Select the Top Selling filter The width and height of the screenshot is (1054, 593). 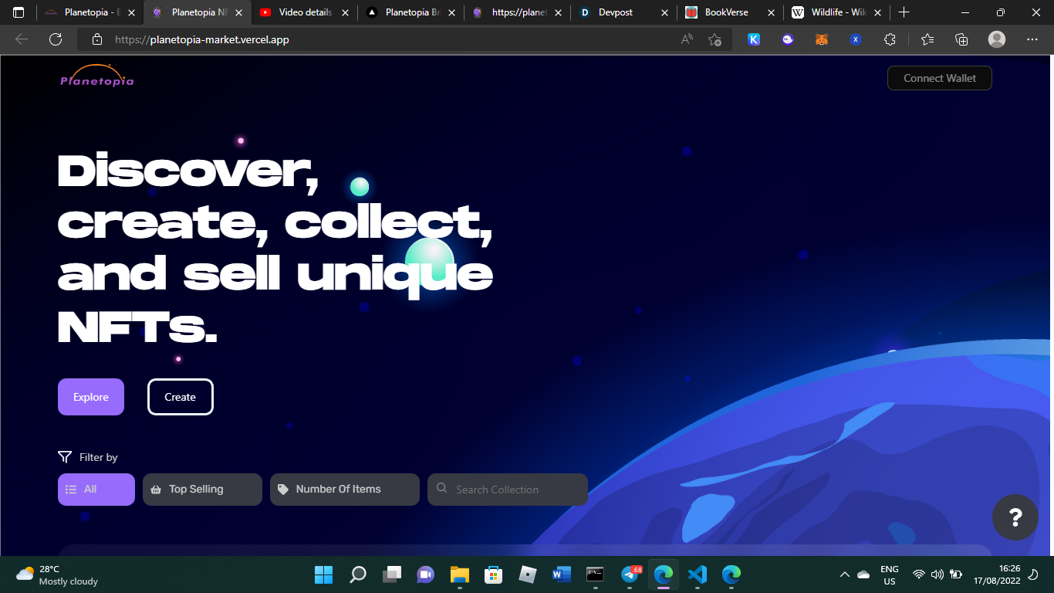[202, 490]
